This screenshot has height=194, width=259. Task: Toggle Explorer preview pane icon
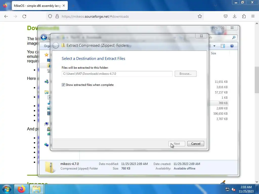pyautogui.click(x=223, y=46)
